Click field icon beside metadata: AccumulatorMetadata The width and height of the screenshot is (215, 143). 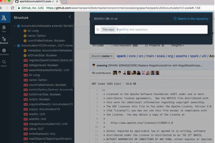pyautogui.click(x=25, y=50)
